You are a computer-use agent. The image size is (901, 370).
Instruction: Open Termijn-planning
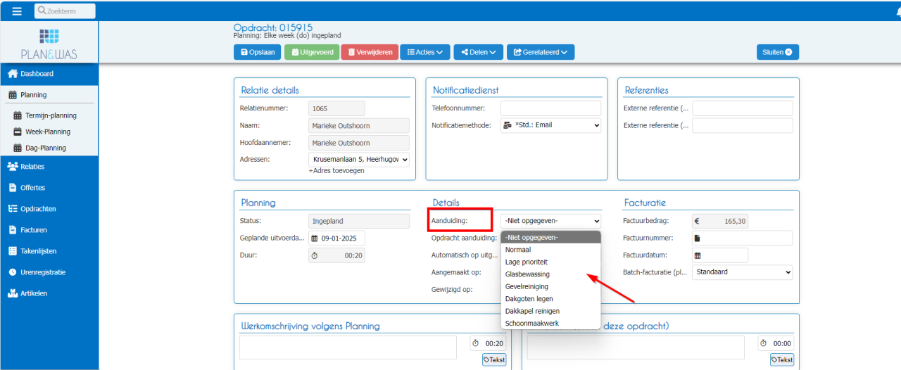(x=51, y=115)
